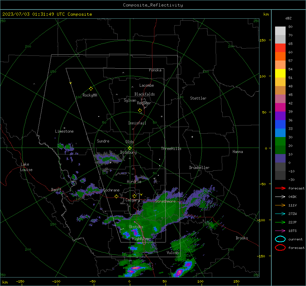The image size is (306, 286).
Task: Click the Airdrie city label
Action: pyautogui.click(x=134, y=182)
